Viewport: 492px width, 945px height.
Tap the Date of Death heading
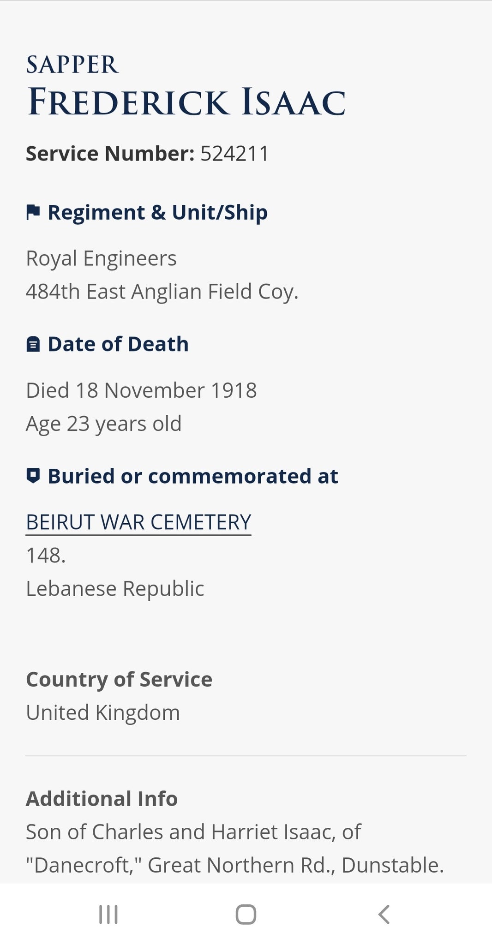pyautogui.click(x=118, y=344)
